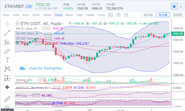The width and height of the screenshot is (185, 111).
Task: Switch to 基本版 basic view
Action: (148, 15)
